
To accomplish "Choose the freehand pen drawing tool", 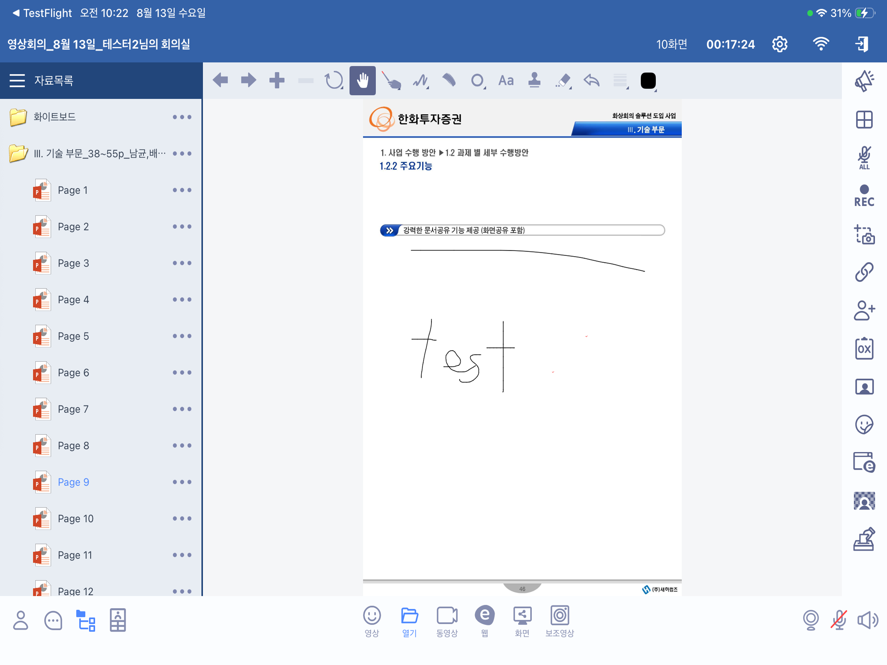I will pos(420,81).
